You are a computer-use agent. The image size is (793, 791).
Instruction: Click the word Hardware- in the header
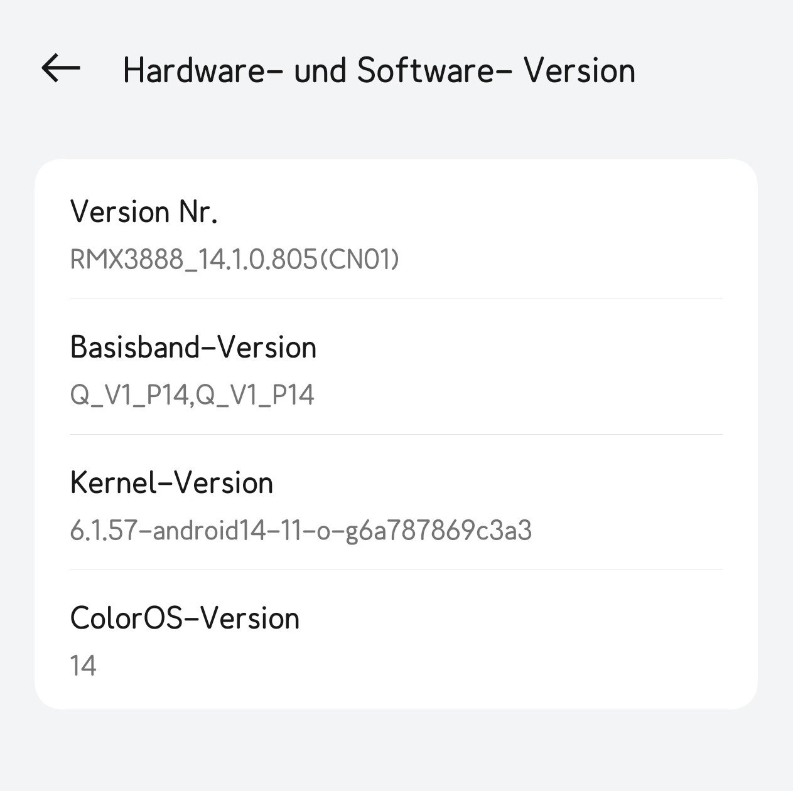pos(203,70)
